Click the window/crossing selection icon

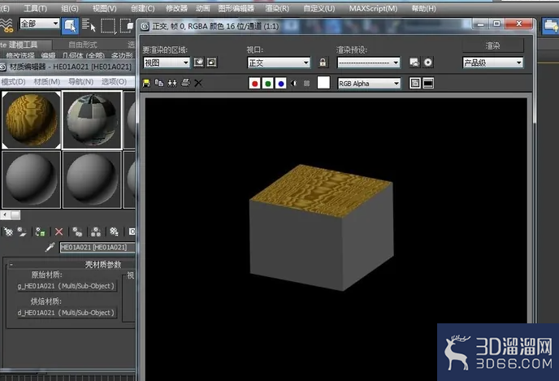127,26
